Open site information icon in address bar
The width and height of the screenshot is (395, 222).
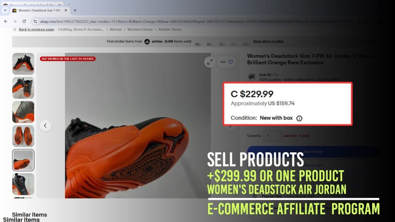[35, 22]
